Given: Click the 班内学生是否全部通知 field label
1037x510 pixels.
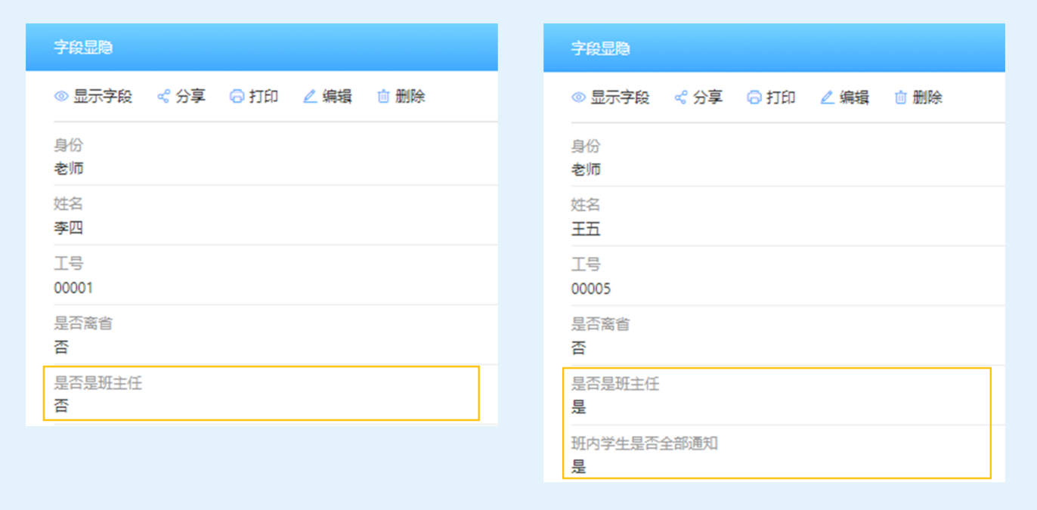Looking at the screenshot, I should pyautogui.click(x=644, y=444).
